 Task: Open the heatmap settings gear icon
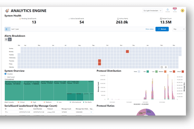click(x=166, y=67)
